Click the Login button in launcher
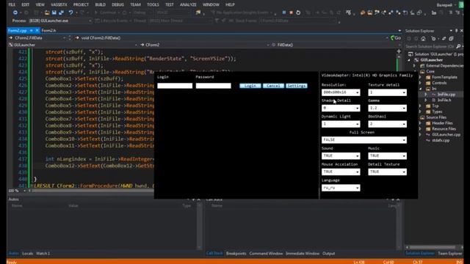Viewport: 470px width, 264px height. (x=250, y=86)
